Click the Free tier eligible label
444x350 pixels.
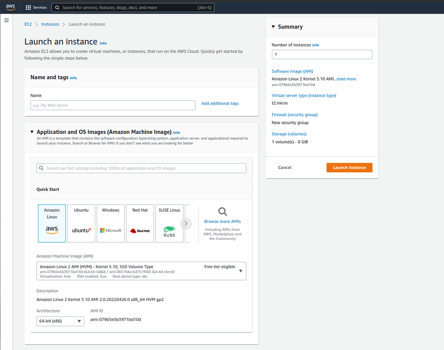[220, 267]
